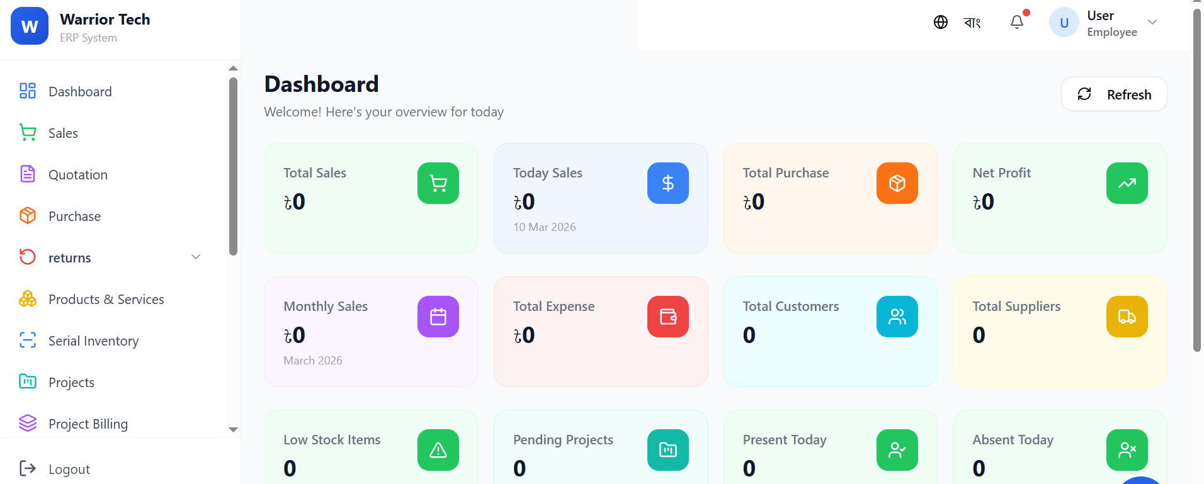Click the Projects folder icon in sidebar

point(28,381)
